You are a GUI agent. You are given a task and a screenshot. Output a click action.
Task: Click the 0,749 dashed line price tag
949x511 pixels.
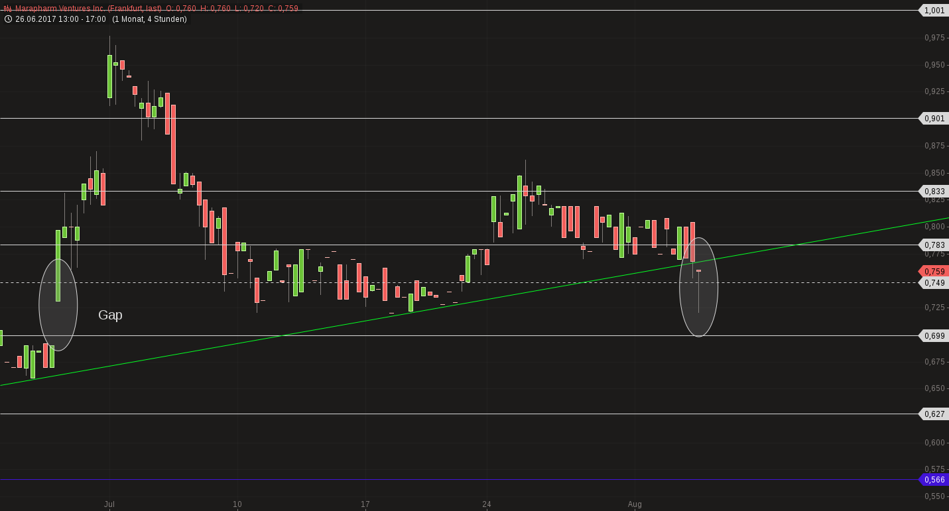934,283
